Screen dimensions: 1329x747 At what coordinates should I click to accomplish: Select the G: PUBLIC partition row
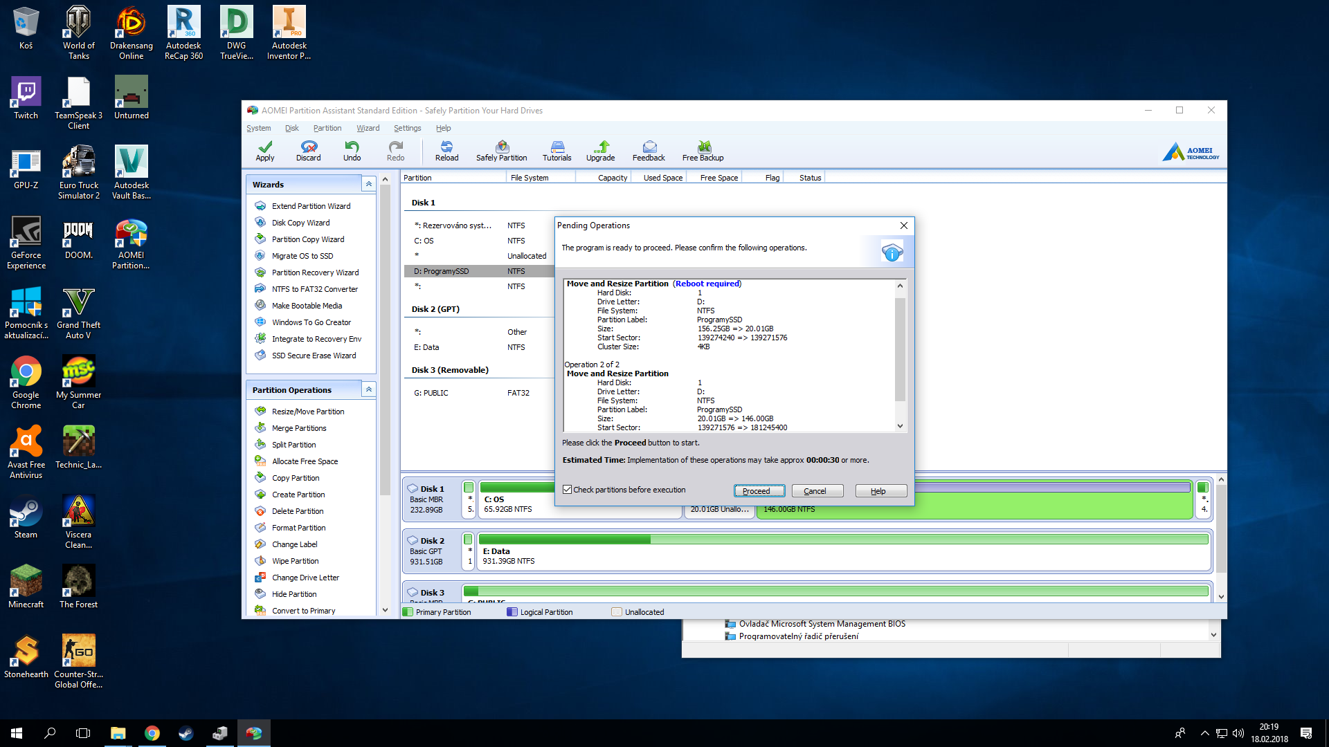(479, 393)
